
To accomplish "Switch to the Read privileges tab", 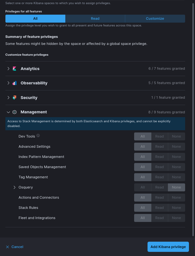I will click(x=95, y=18).
